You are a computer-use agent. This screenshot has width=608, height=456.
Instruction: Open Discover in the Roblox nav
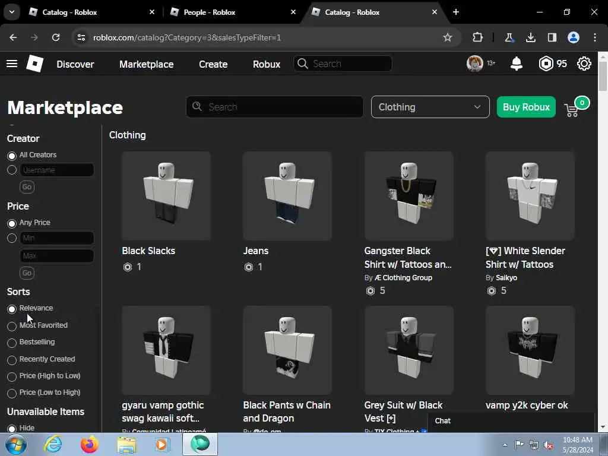coord(75,64)
